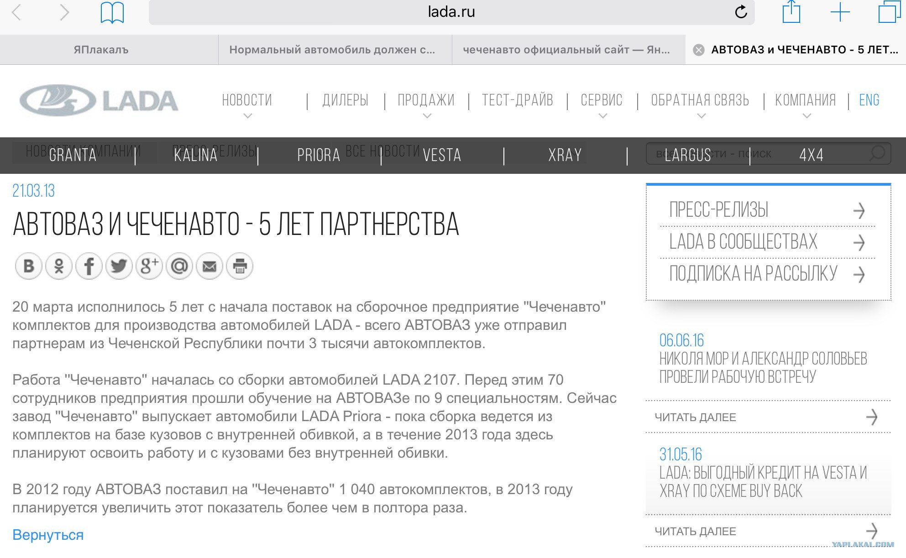Expand the СЕРВИС menu chevron
This screenshot has height=558, width=906.
602,116
